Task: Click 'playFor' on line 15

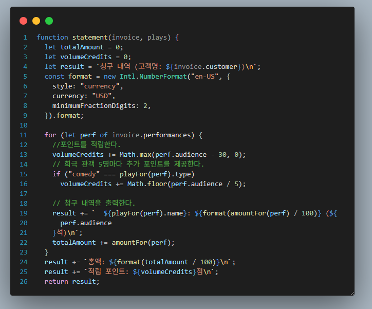Action: tap(133, 174)
